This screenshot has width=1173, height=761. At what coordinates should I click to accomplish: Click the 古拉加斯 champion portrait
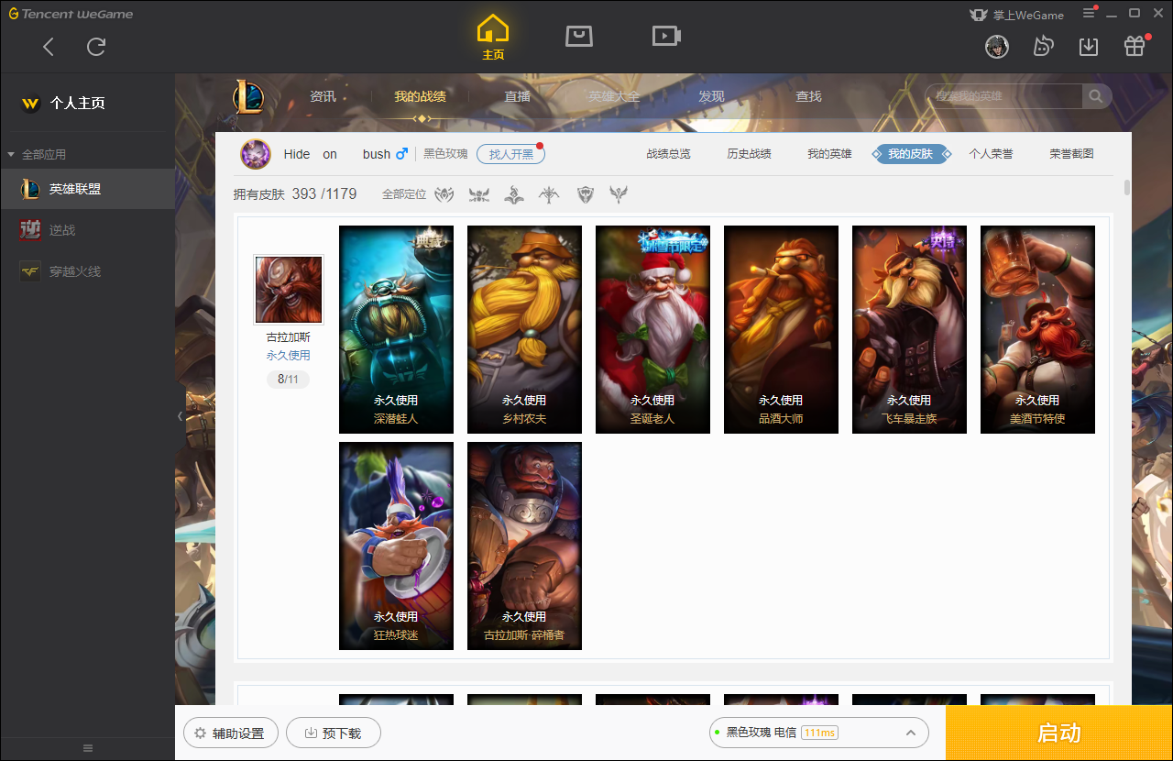[x=289, y=289]
